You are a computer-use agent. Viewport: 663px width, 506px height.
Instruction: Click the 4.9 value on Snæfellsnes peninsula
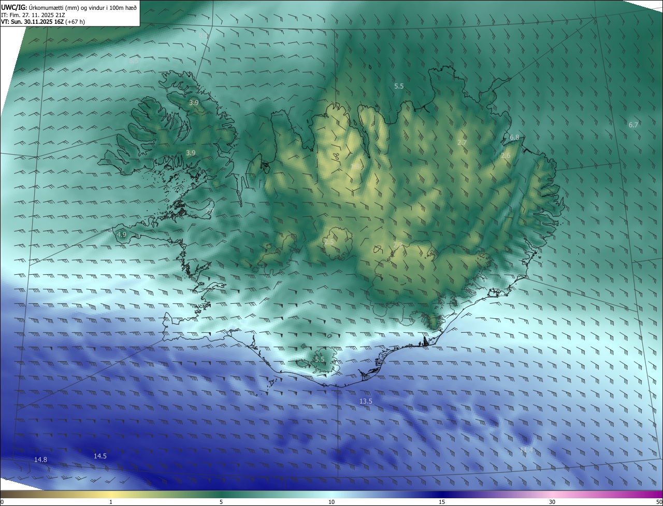122,234
